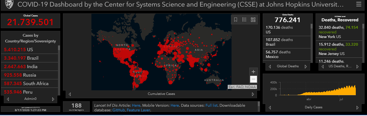
Task: Open Lancet article 'Here' link
Action: pyautogui.click(x=136, y=105)
